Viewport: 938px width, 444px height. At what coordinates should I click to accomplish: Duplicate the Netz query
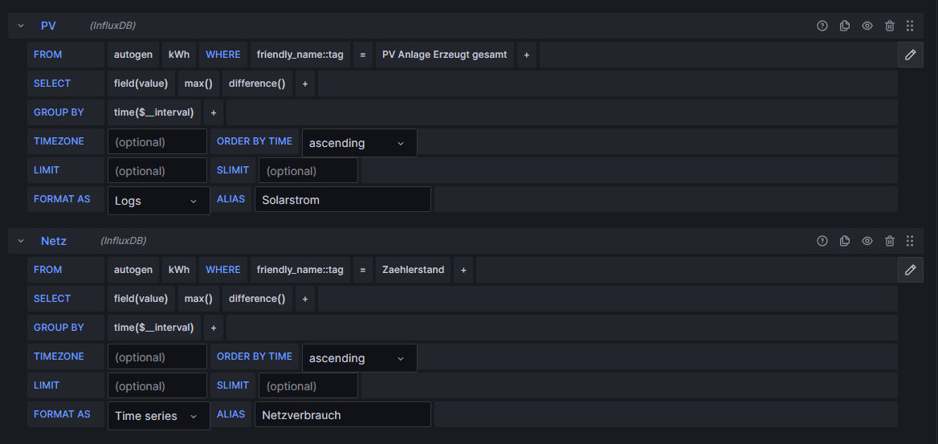click(x=844, y=241)
